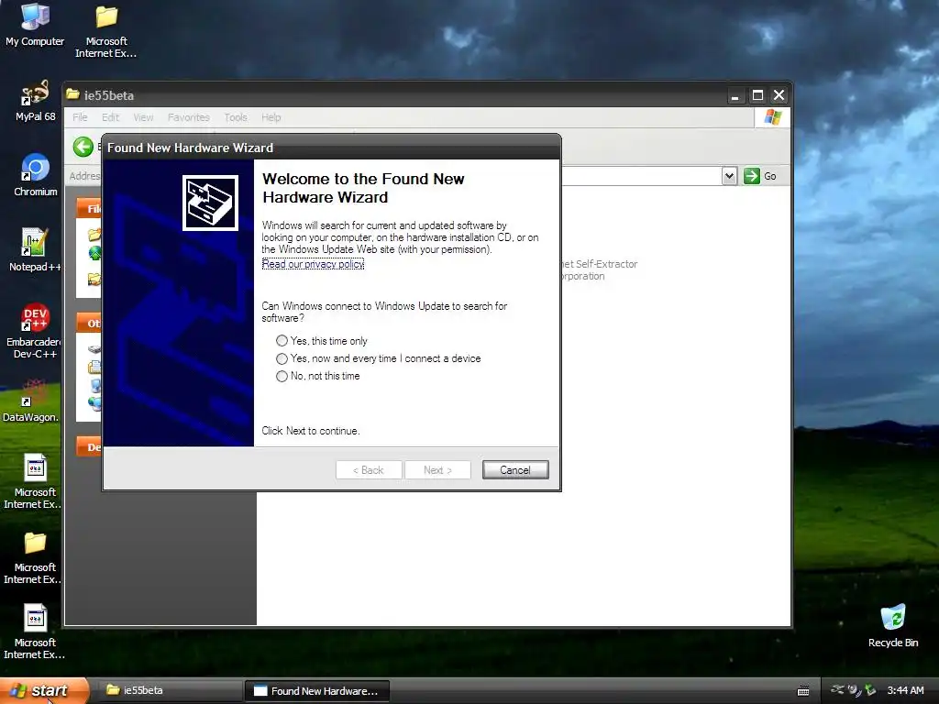Select "No, not this time" radio button

click(282, 376)
